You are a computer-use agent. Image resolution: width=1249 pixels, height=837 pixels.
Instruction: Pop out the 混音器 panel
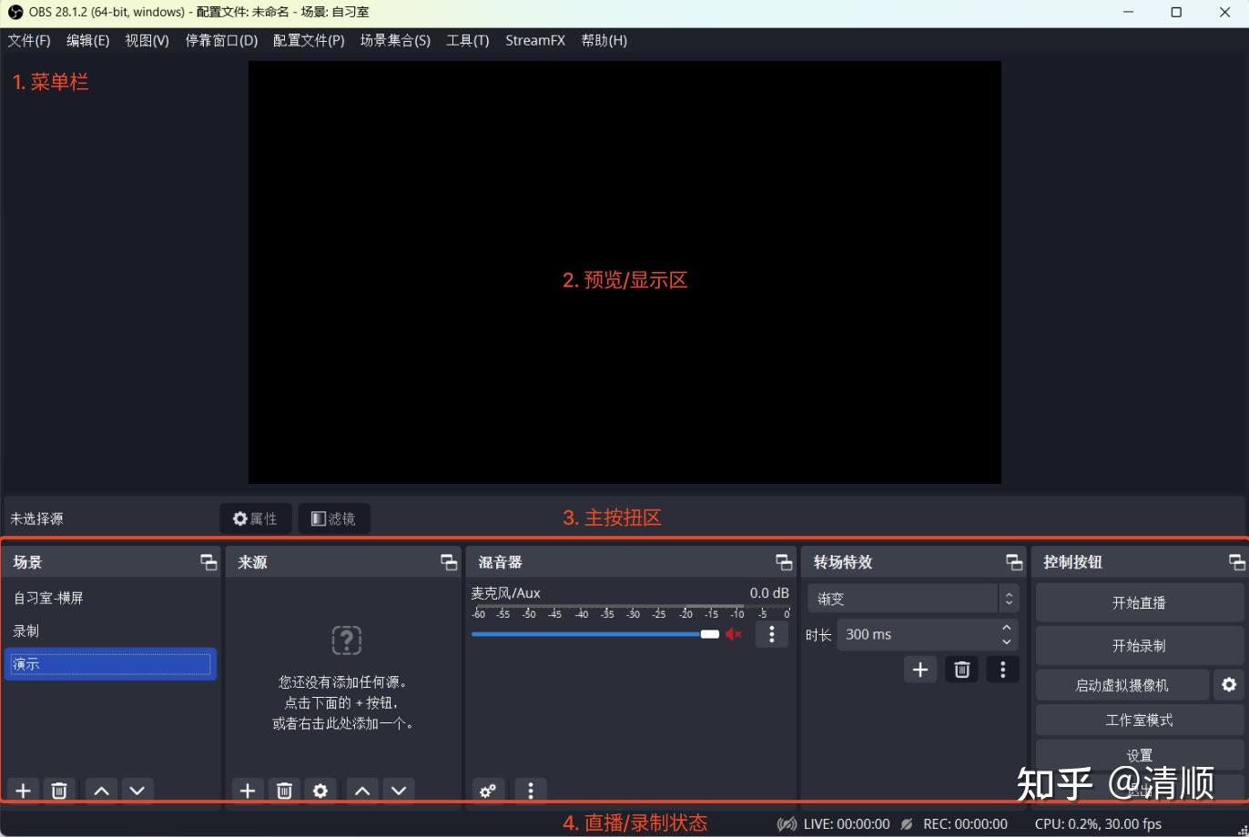pyautogui.click(x=783, y=561)
